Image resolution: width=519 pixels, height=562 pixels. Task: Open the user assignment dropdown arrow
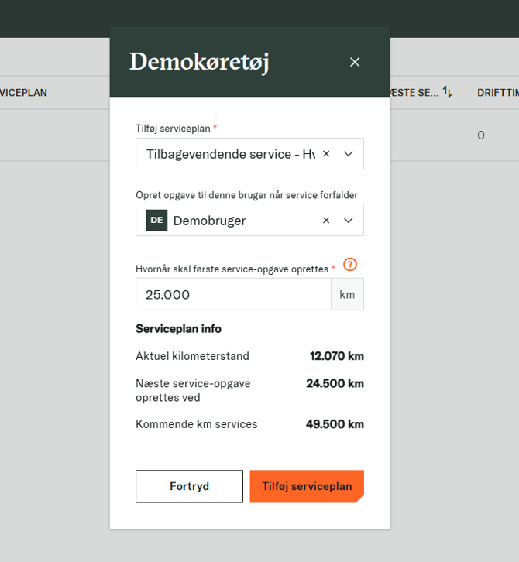pos(349,221)
